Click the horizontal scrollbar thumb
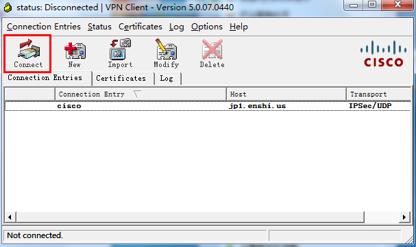This screenshot has height=247, width=416. click(191, 218)
